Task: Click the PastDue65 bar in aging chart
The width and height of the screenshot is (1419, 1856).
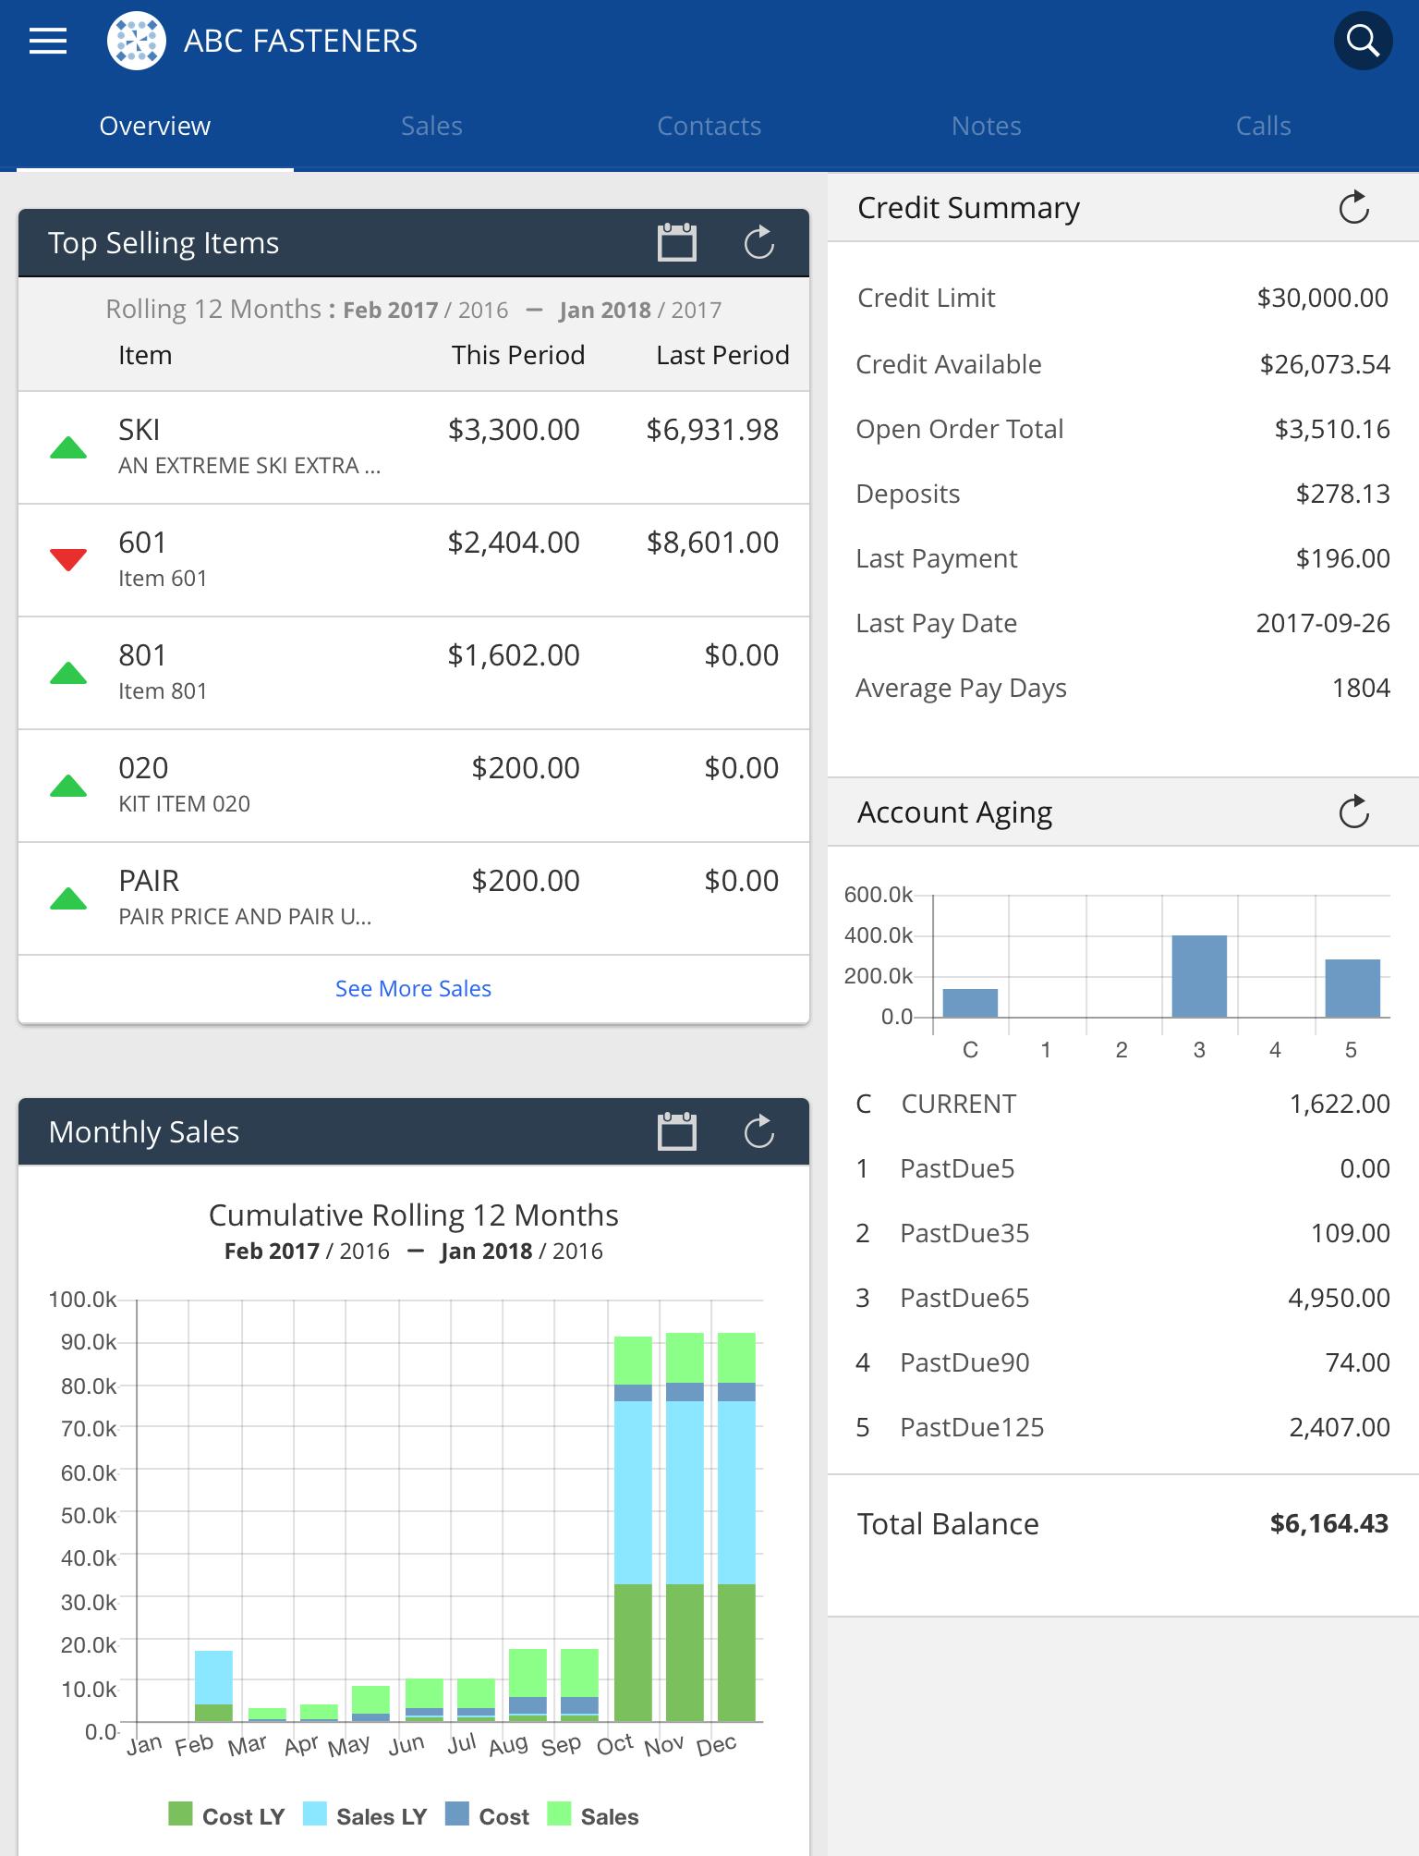Action: [1199, 976]
